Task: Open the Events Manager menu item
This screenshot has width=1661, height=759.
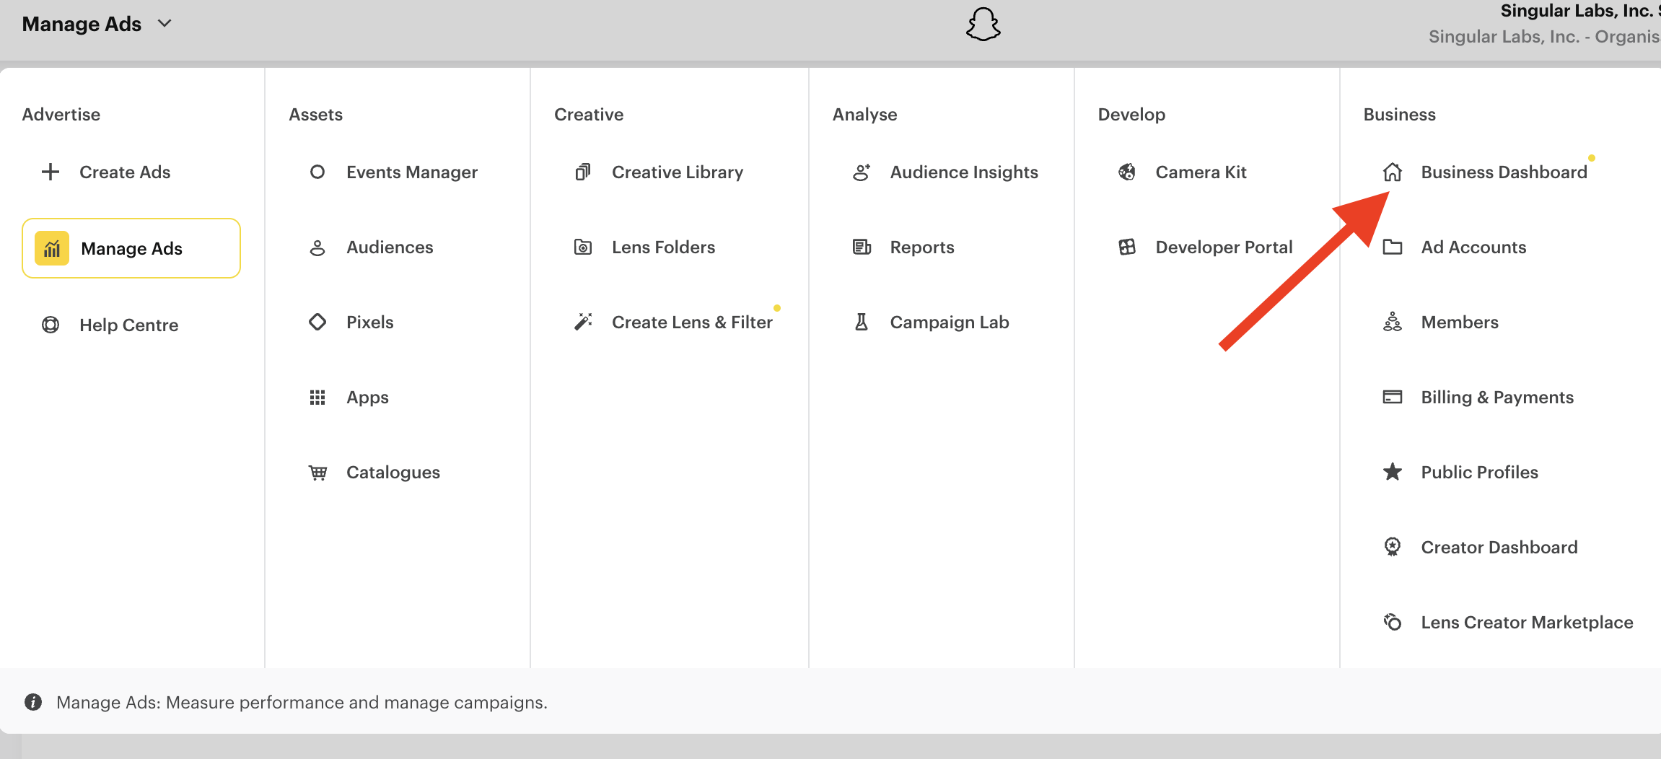Action: [412, 172]
